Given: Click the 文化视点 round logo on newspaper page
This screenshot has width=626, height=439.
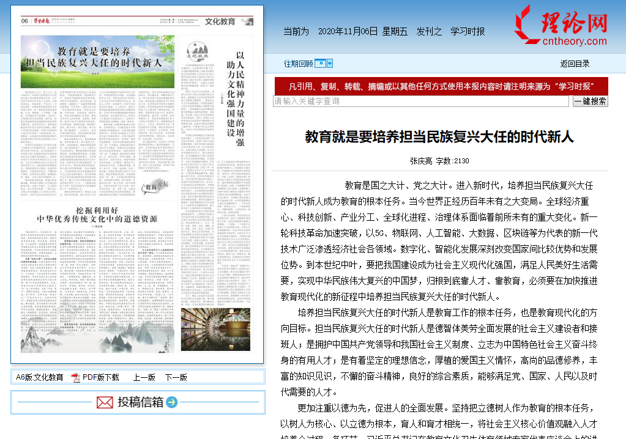Looking at the screenshot, I should coord(198,50).
